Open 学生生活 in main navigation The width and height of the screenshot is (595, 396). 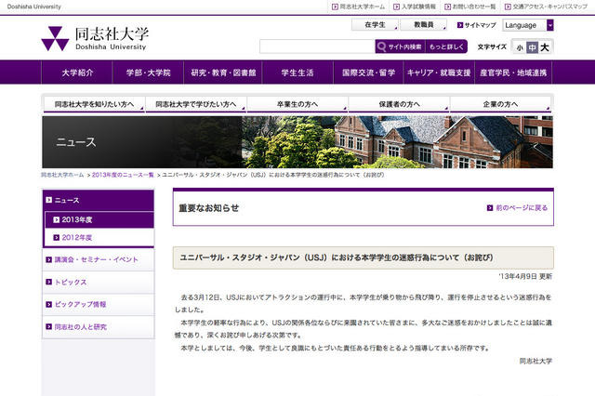point(297,73)
